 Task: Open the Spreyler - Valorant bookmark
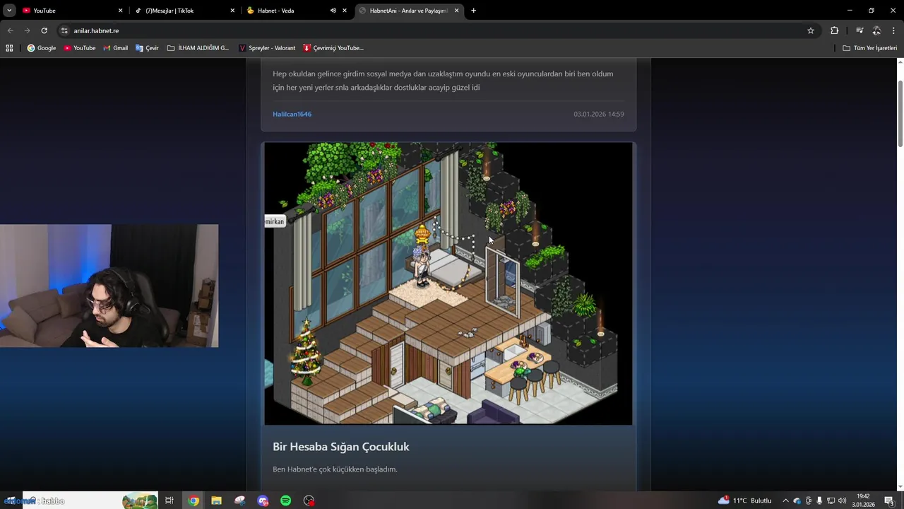click(267, 48)
